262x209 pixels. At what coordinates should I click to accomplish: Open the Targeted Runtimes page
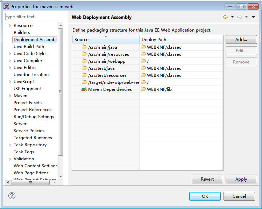tap(33, 138)
